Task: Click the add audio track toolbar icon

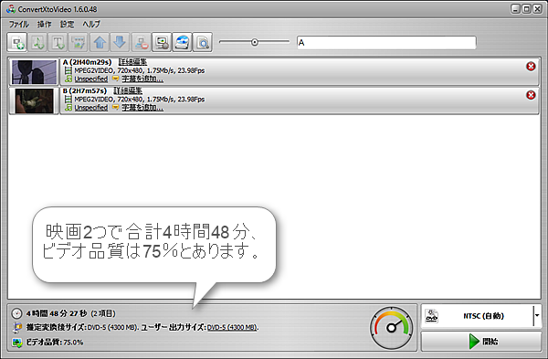Action: point(37,43)
